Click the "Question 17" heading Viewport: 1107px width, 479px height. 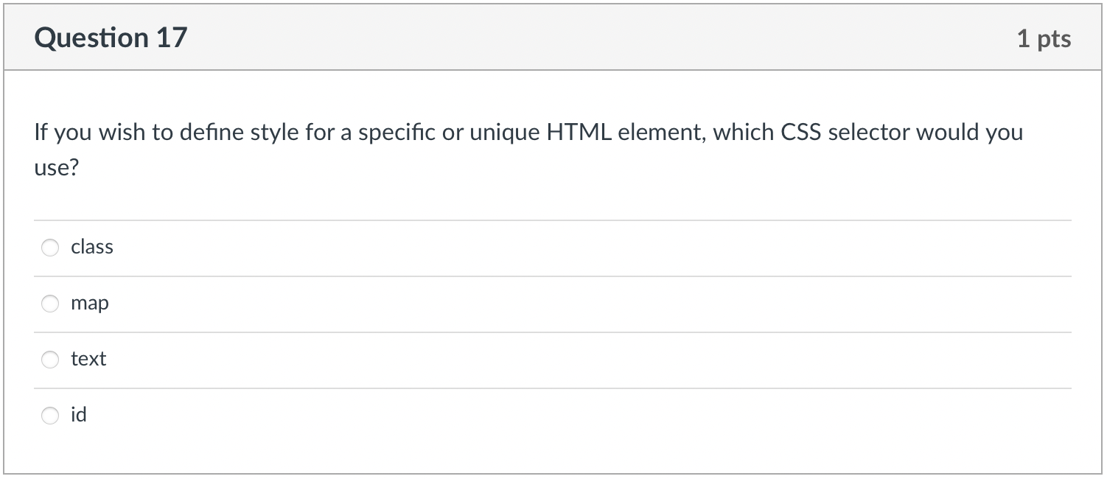(x=111, y=38)
